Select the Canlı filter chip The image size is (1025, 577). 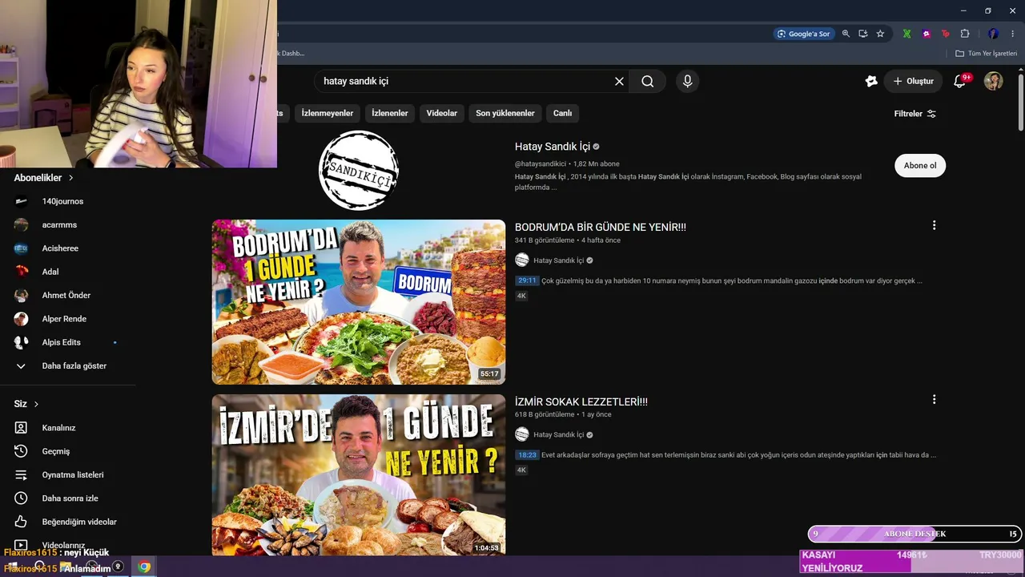(563, 113)
